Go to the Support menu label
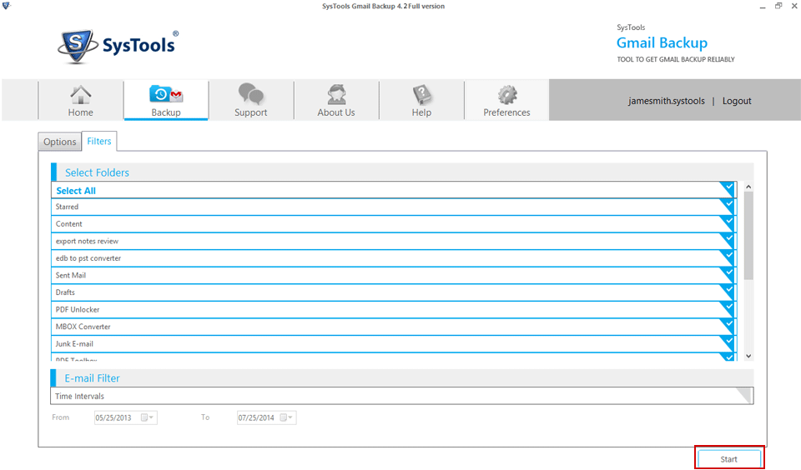801x470 pixels. click(x=251, y=112)
